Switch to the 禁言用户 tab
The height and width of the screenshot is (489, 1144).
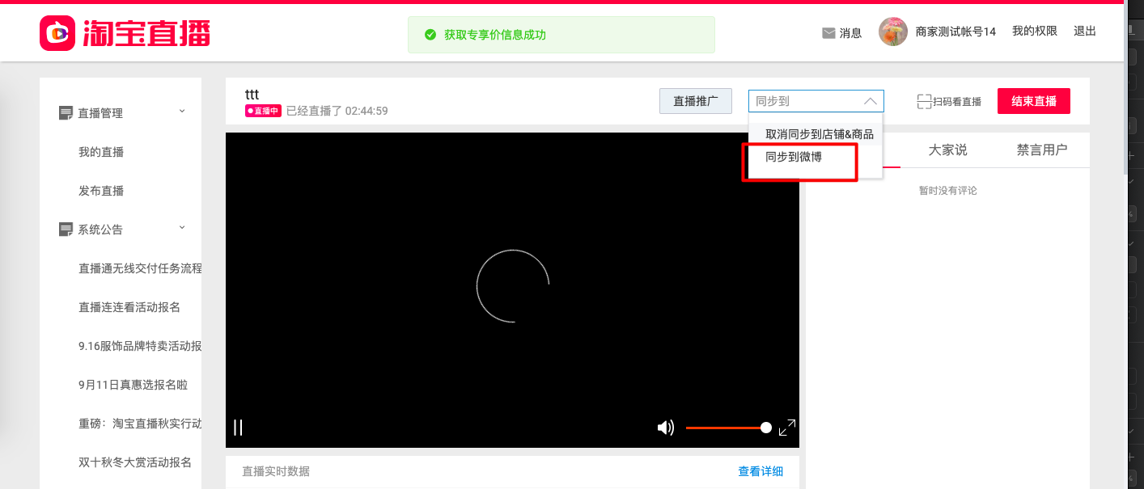tap(1042, 150)
